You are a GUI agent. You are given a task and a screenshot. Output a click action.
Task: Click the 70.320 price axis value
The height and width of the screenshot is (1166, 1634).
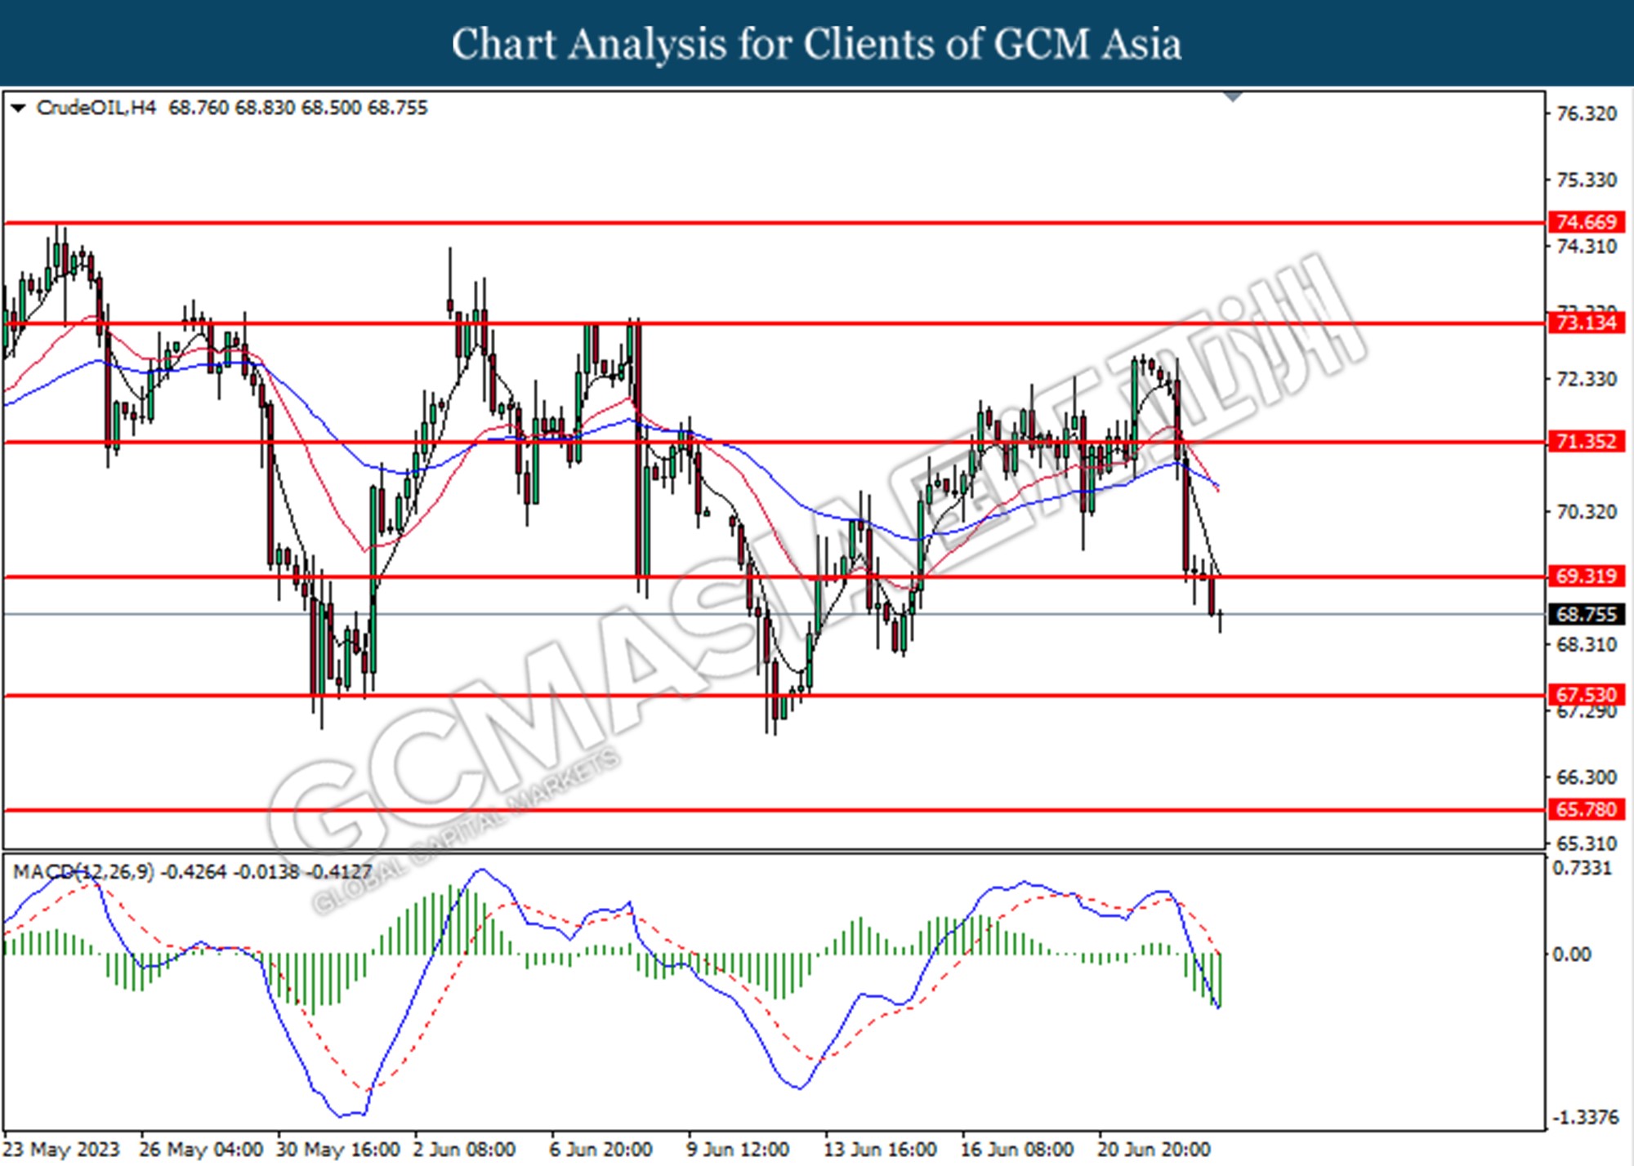pos(1586,512)
